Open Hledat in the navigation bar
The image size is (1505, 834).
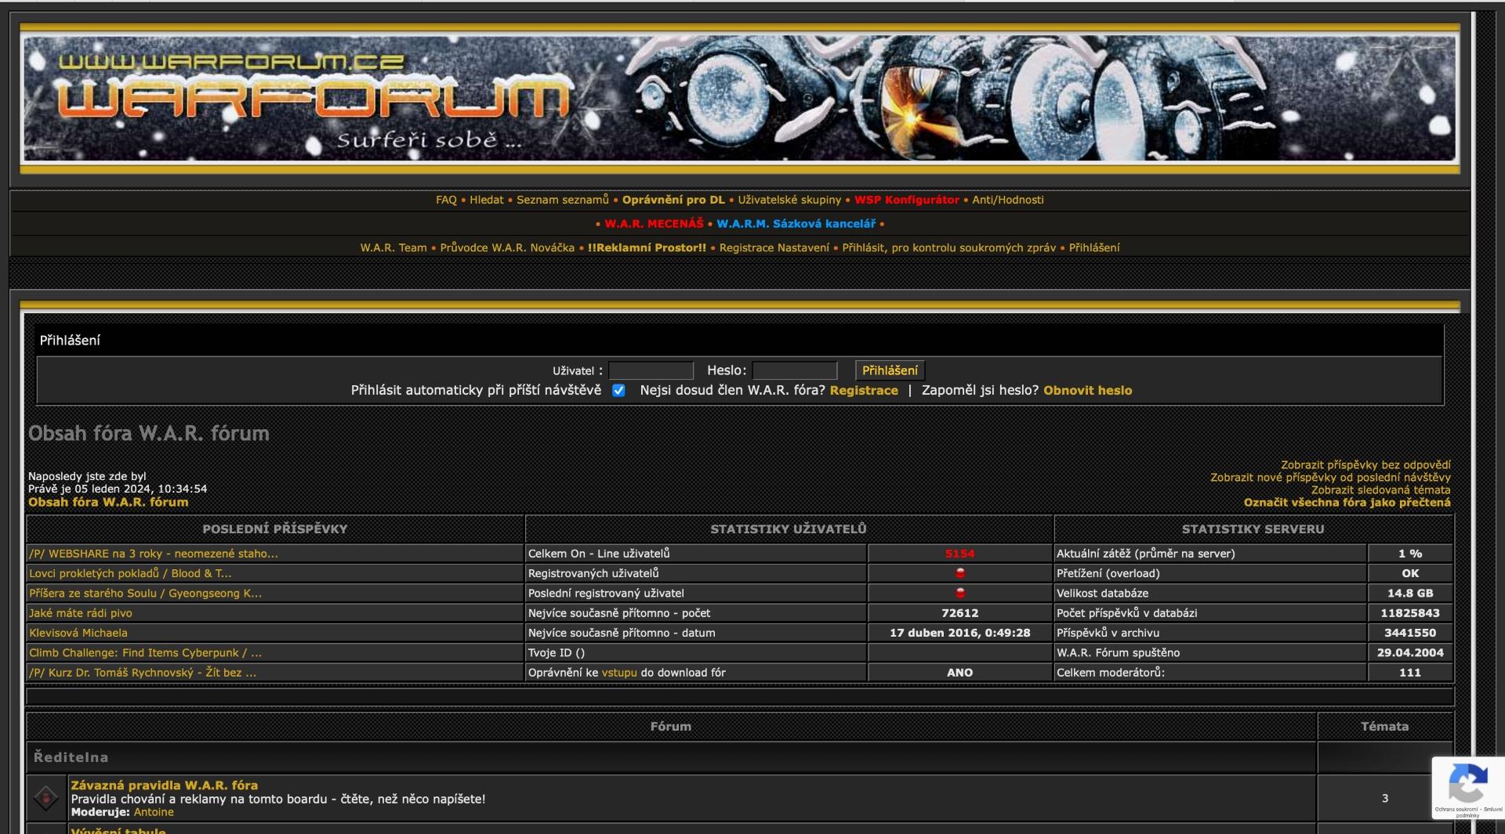[x=487, y=200]
